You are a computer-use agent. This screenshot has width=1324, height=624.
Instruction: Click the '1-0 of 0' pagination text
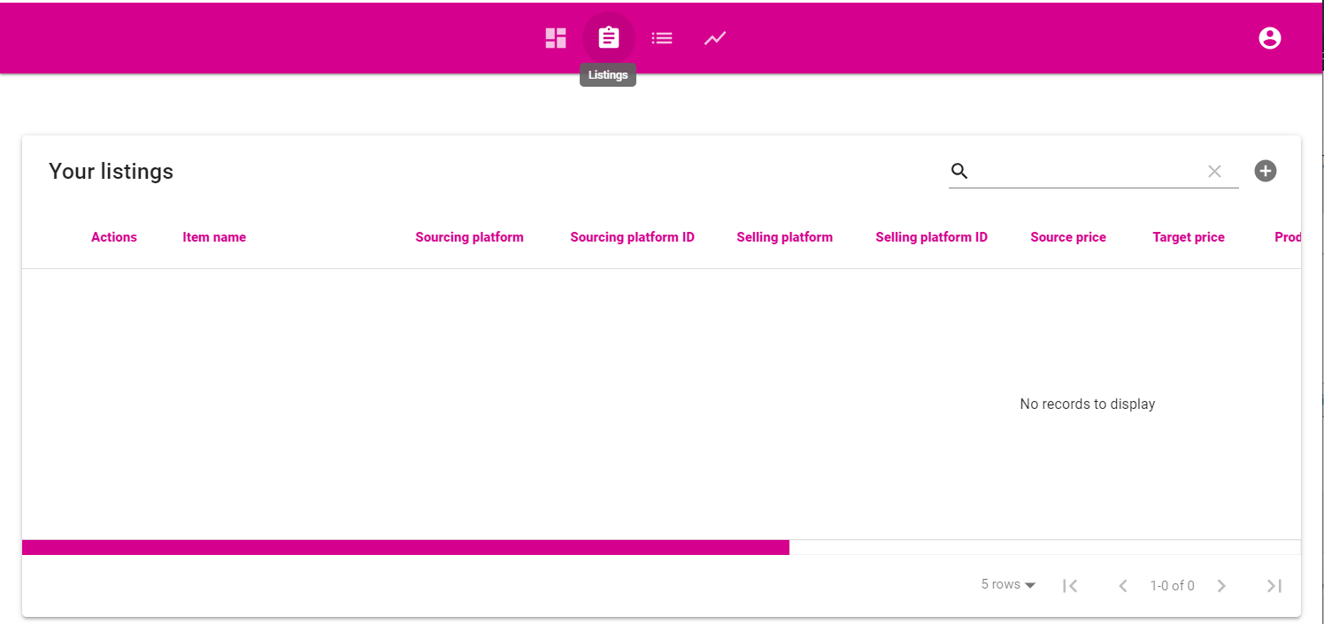[1172, 586]
